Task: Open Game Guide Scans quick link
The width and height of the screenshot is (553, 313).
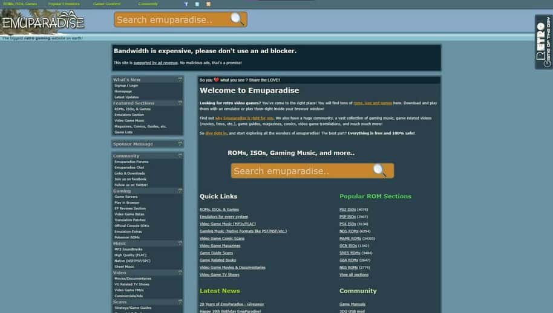Action: (216, 253)
